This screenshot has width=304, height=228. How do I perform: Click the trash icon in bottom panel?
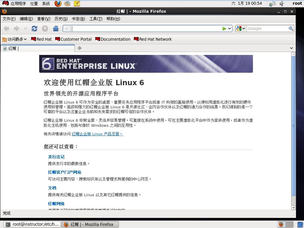click(300, 224)
